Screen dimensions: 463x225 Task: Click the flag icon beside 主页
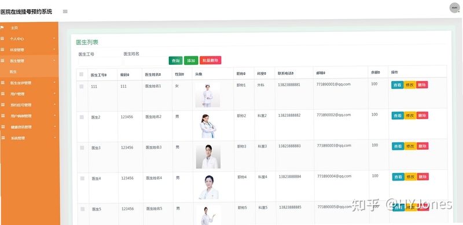pyautogui.click(x=2, y=27)
